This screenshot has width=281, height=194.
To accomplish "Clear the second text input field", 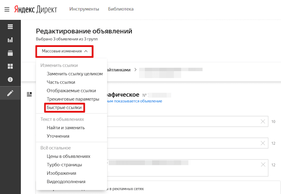I will [263, 143].
